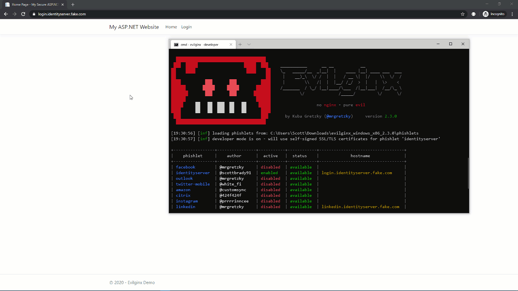Restore down the Chrome window
The width and height of the screenshot is (518, 291).
[x=499, y=4]
